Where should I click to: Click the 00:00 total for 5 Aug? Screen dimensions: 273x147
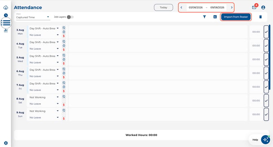[256, 59]
